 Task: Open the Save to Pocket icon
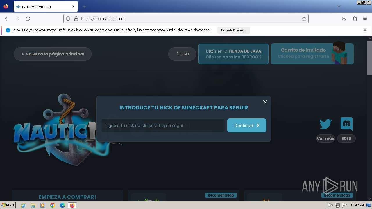tap(344, 19)
